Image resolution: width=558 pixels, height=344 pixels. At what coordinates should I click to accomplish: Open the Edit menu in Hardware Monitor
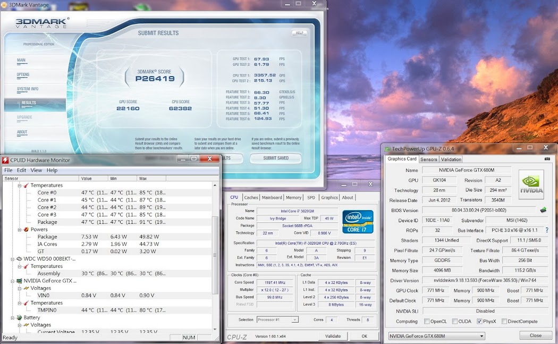21,170
